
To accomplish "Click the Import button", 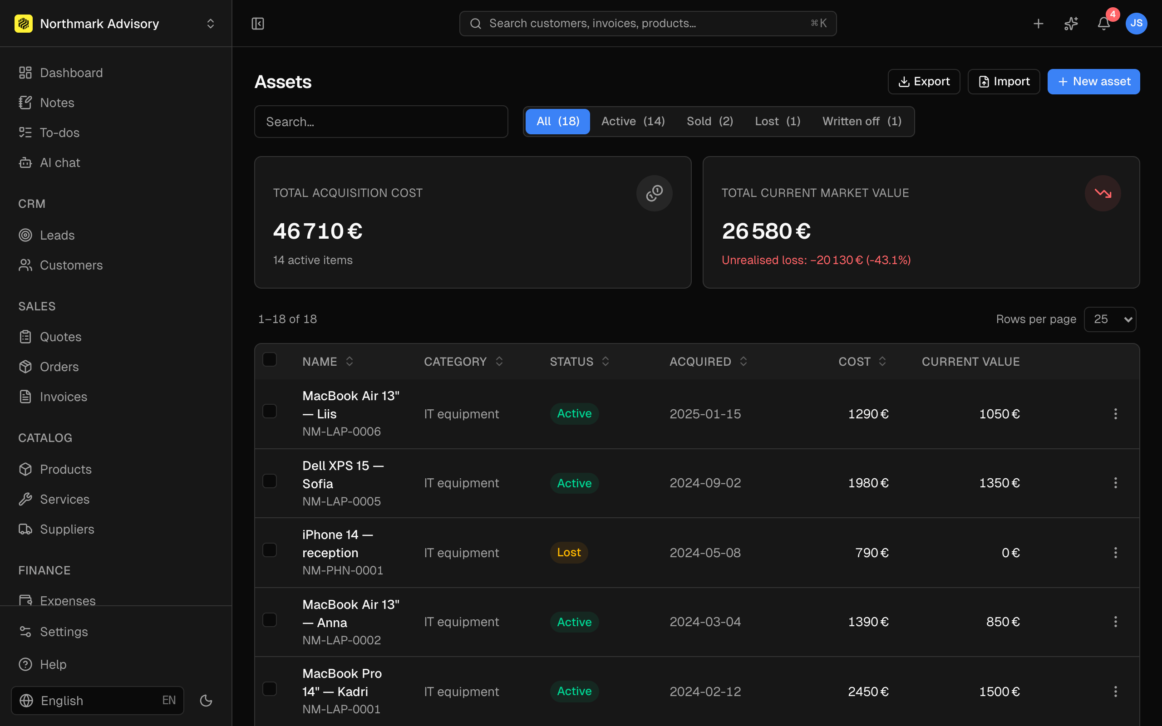I will [x=1004, y=82].
